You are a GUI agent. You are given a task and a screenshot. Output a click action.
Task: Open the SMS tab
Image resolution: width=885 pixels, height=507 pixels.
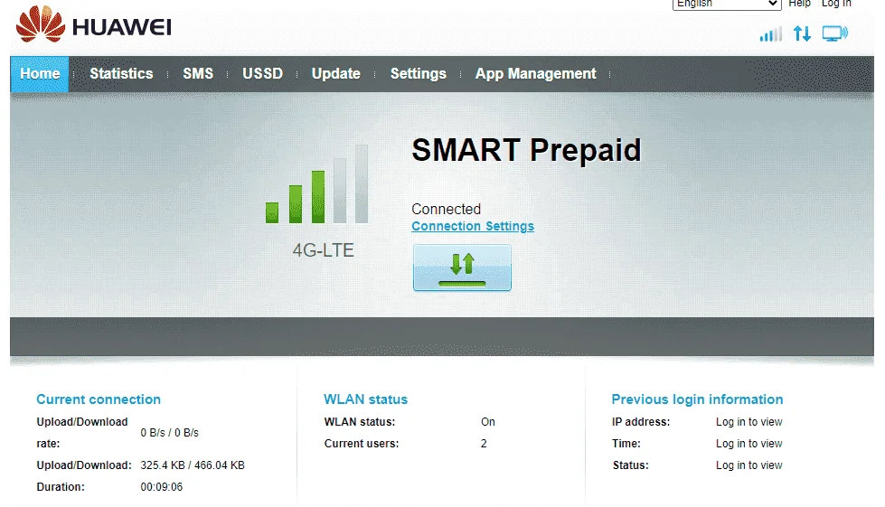tap(198, 74)
